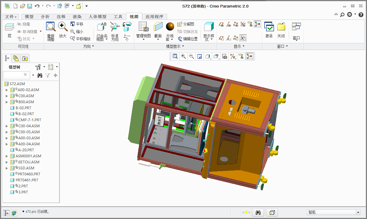Click the Refit (重新调整) ribbon button

point(51,31)
